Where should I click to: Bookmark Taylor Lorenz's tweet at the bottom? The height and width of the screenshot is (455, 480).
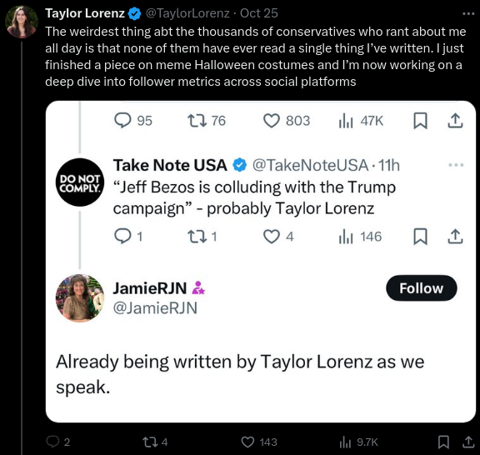click(443, 442)
